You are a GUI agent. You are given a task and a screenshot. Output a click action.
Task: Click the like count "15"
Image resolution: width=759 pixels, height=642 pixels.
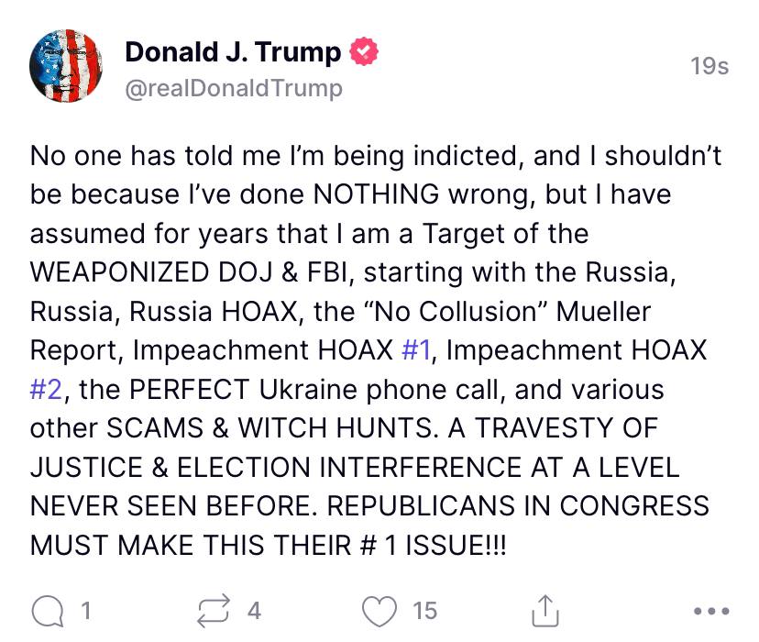coord(425,610)
